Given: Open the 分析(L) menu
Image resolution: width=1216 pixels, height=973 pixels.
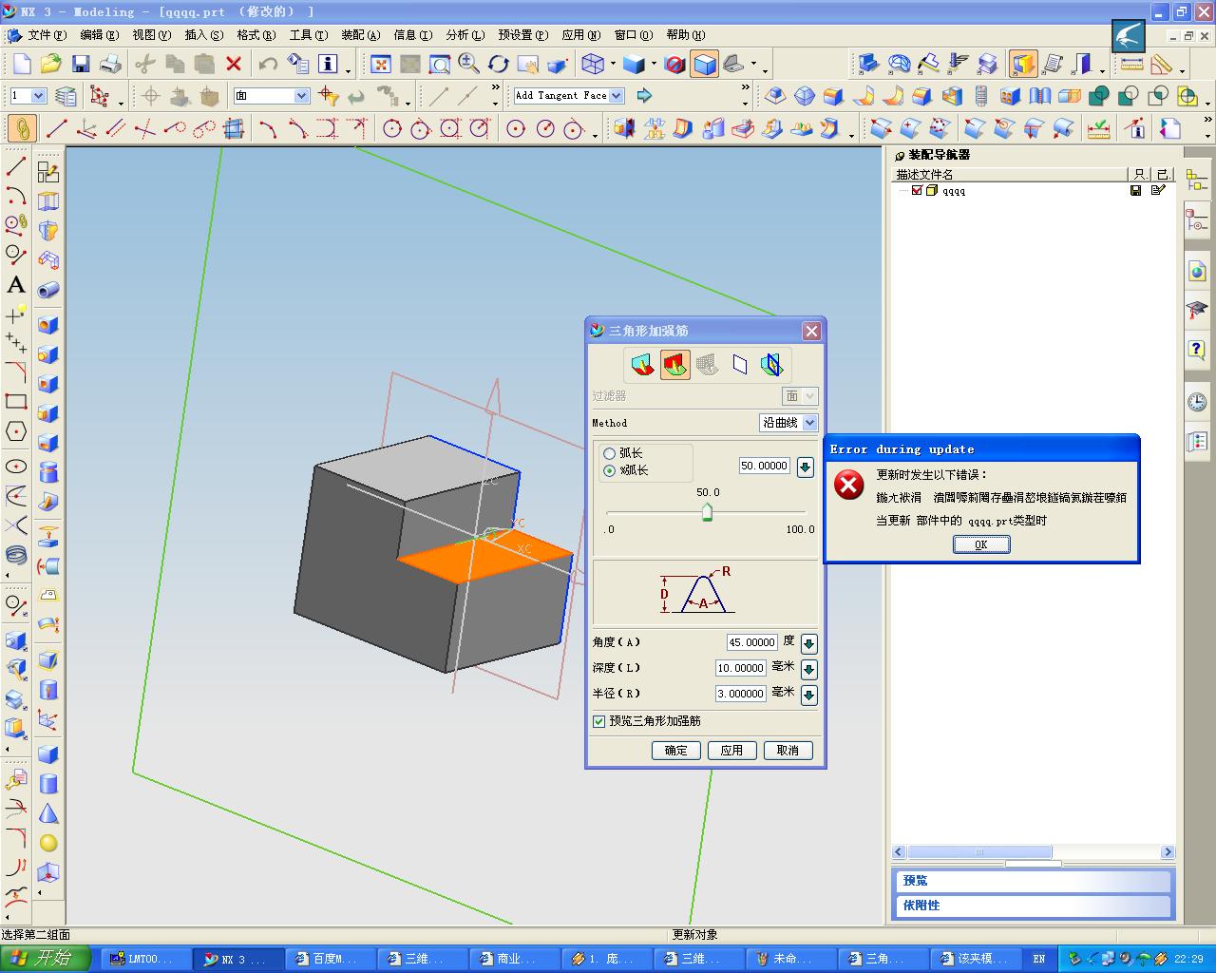Looking at the screenshot, I should [x=465, y=35].
